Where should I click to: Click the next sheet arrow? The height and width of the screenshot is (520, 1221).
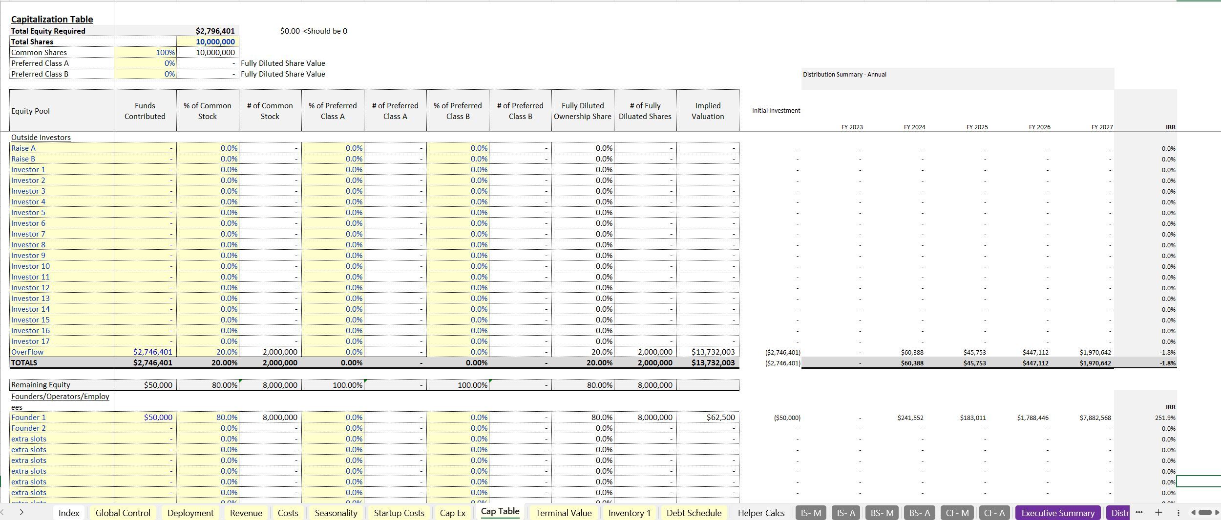[x=21, y=512]
